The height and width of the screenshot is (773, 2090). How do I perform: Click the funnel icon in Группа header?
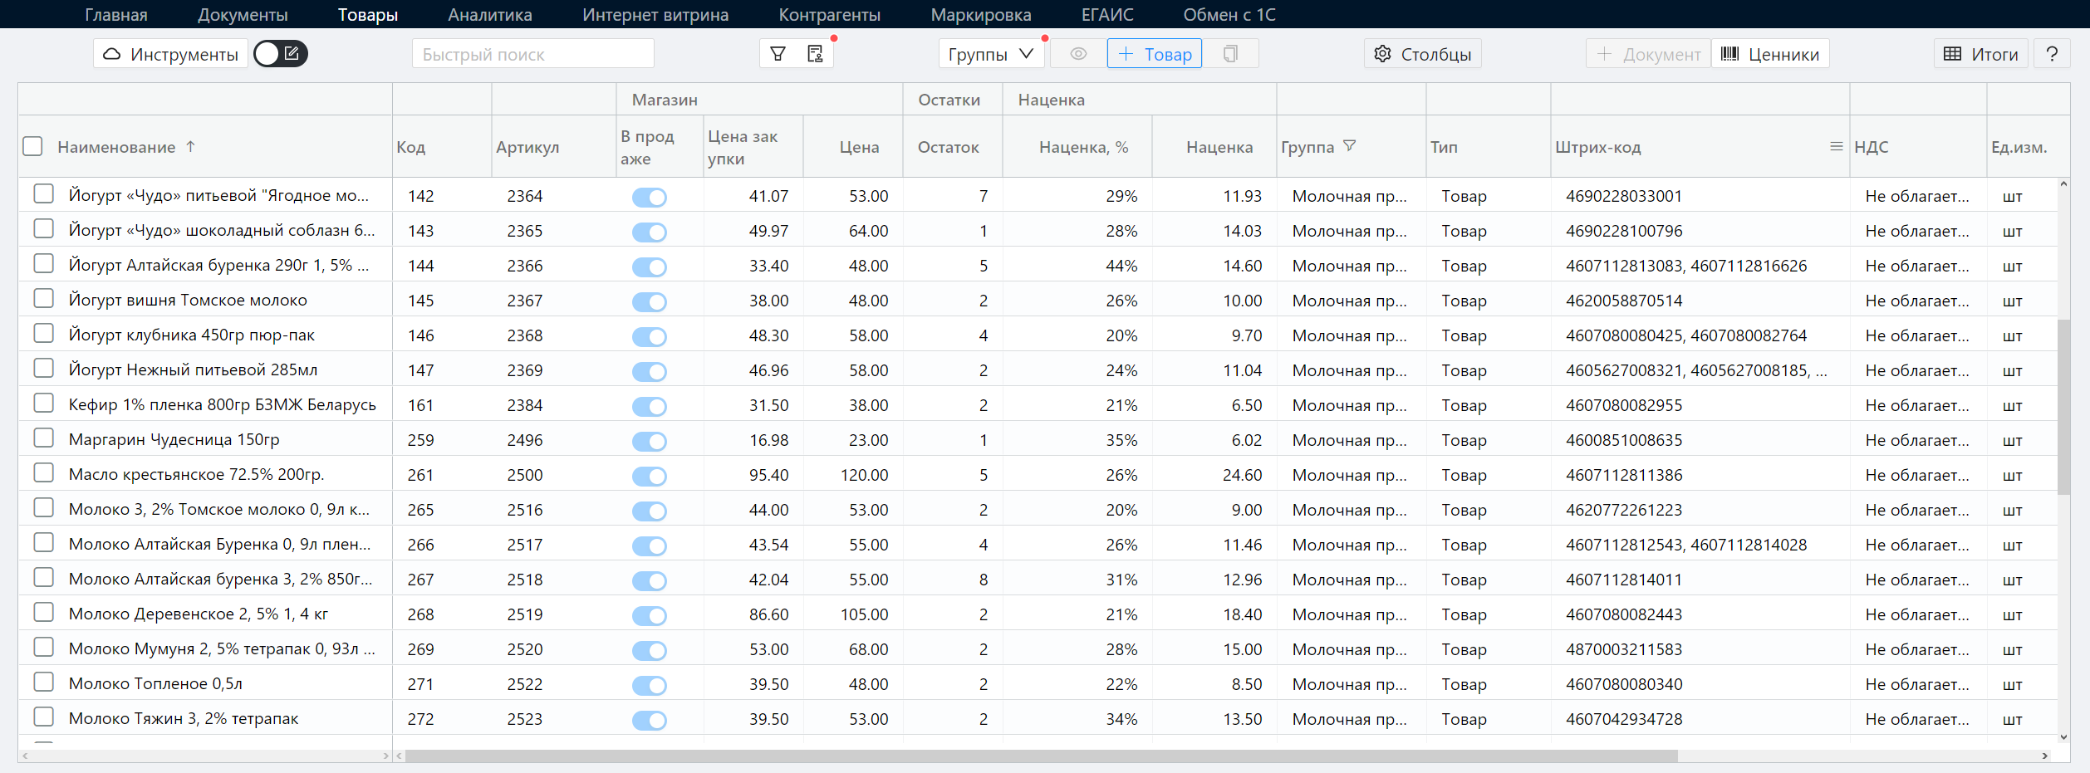[x=1349, y=145]
